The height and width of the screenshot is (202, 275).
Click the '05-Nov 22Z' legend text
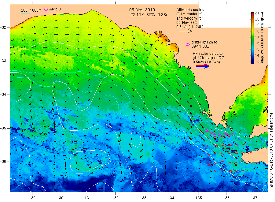point(187,23)
